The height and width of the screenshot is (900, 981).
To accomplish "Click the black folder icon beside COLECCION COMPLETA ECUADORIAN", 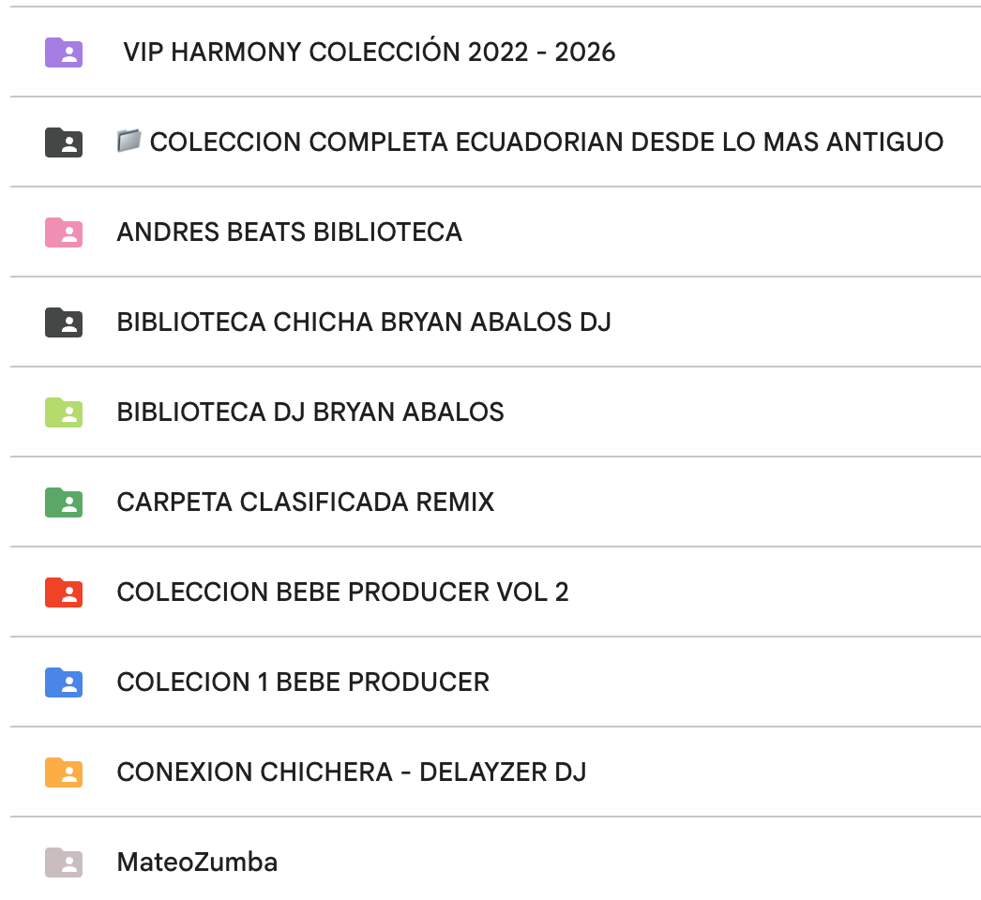I will click(x=63, y=142).
